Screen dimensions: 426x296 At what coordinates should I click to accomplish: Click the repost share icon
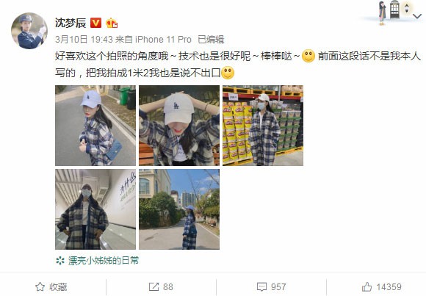154,286
